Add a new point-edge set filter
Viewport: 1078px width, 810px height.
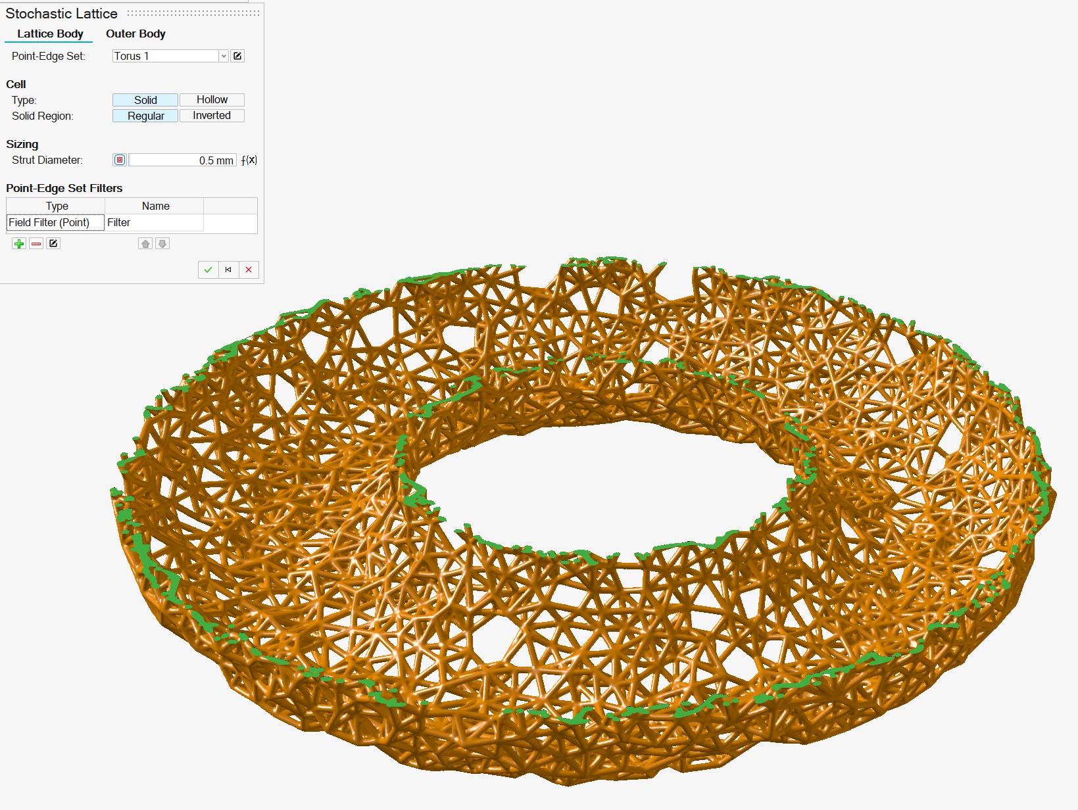point(19,244)
